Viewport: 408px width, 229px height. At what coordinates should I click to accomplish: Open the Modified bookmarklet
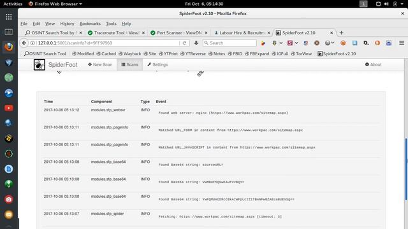coord(83,53)
